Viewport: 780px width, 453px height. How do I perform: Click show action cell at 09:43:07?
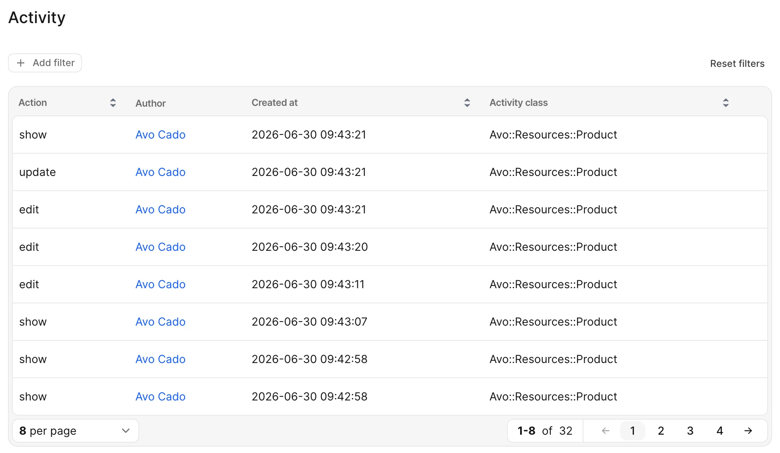[33, 322]
